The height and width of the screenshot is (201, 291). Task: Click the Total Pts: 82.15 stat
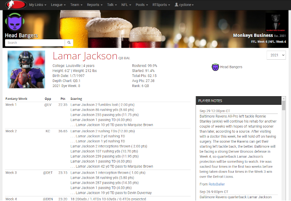[x=145, y=76]
